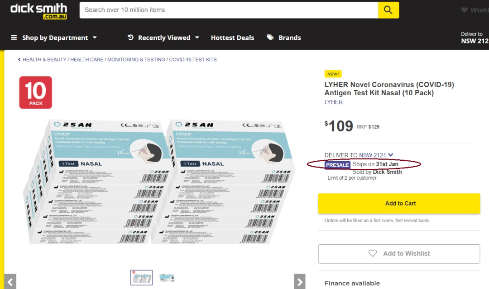Click the main product image of test kits

coord(159,182)
